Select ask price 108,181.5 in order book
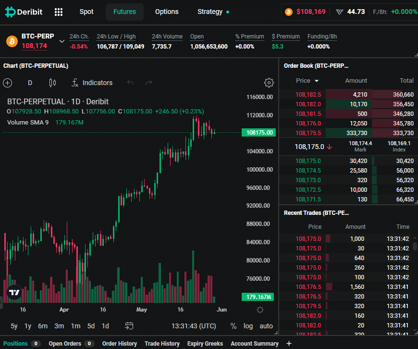The image size is (418, 349). coord(308,113)
